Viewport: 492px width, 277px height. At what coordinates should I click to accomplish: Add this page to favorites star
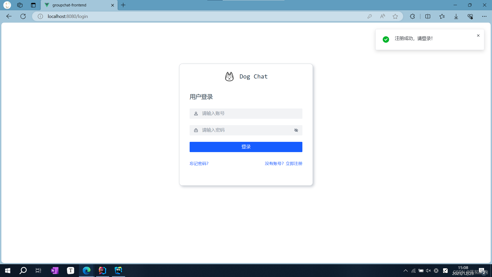coord(395,16)
